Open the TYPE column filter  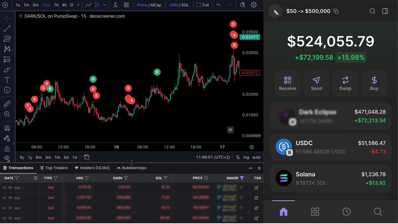55,178
